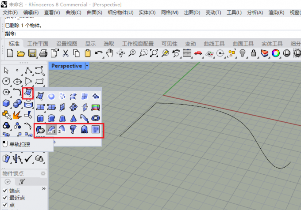Click the red car icon
The height and width of the screenshot is (210, 301).
198,53
